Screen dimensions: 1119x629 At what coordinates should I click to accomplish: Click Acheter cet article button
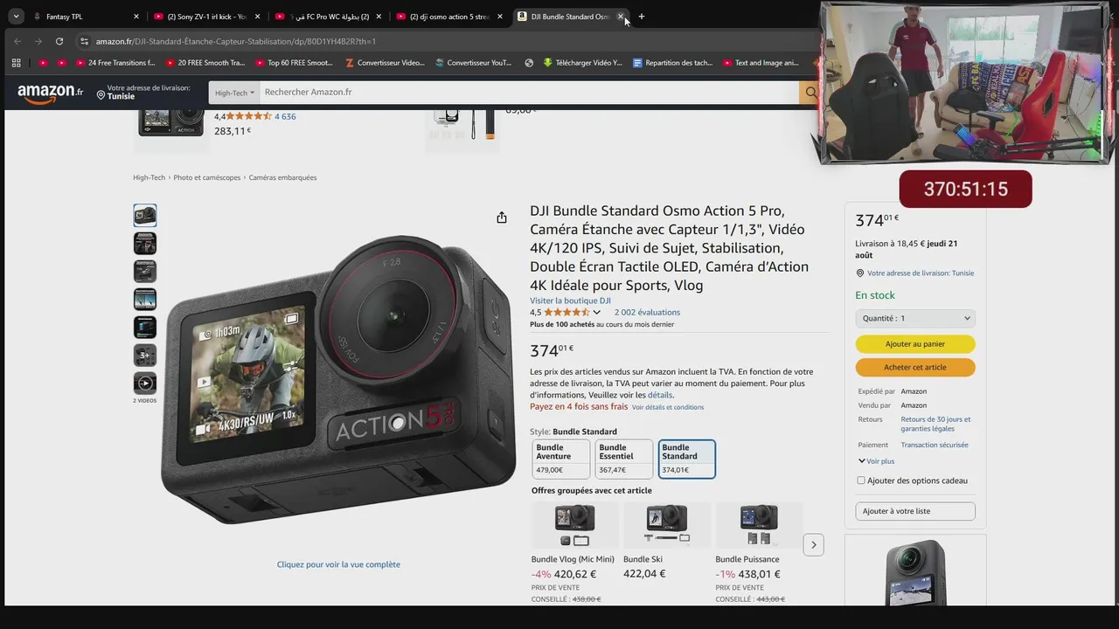915,367
